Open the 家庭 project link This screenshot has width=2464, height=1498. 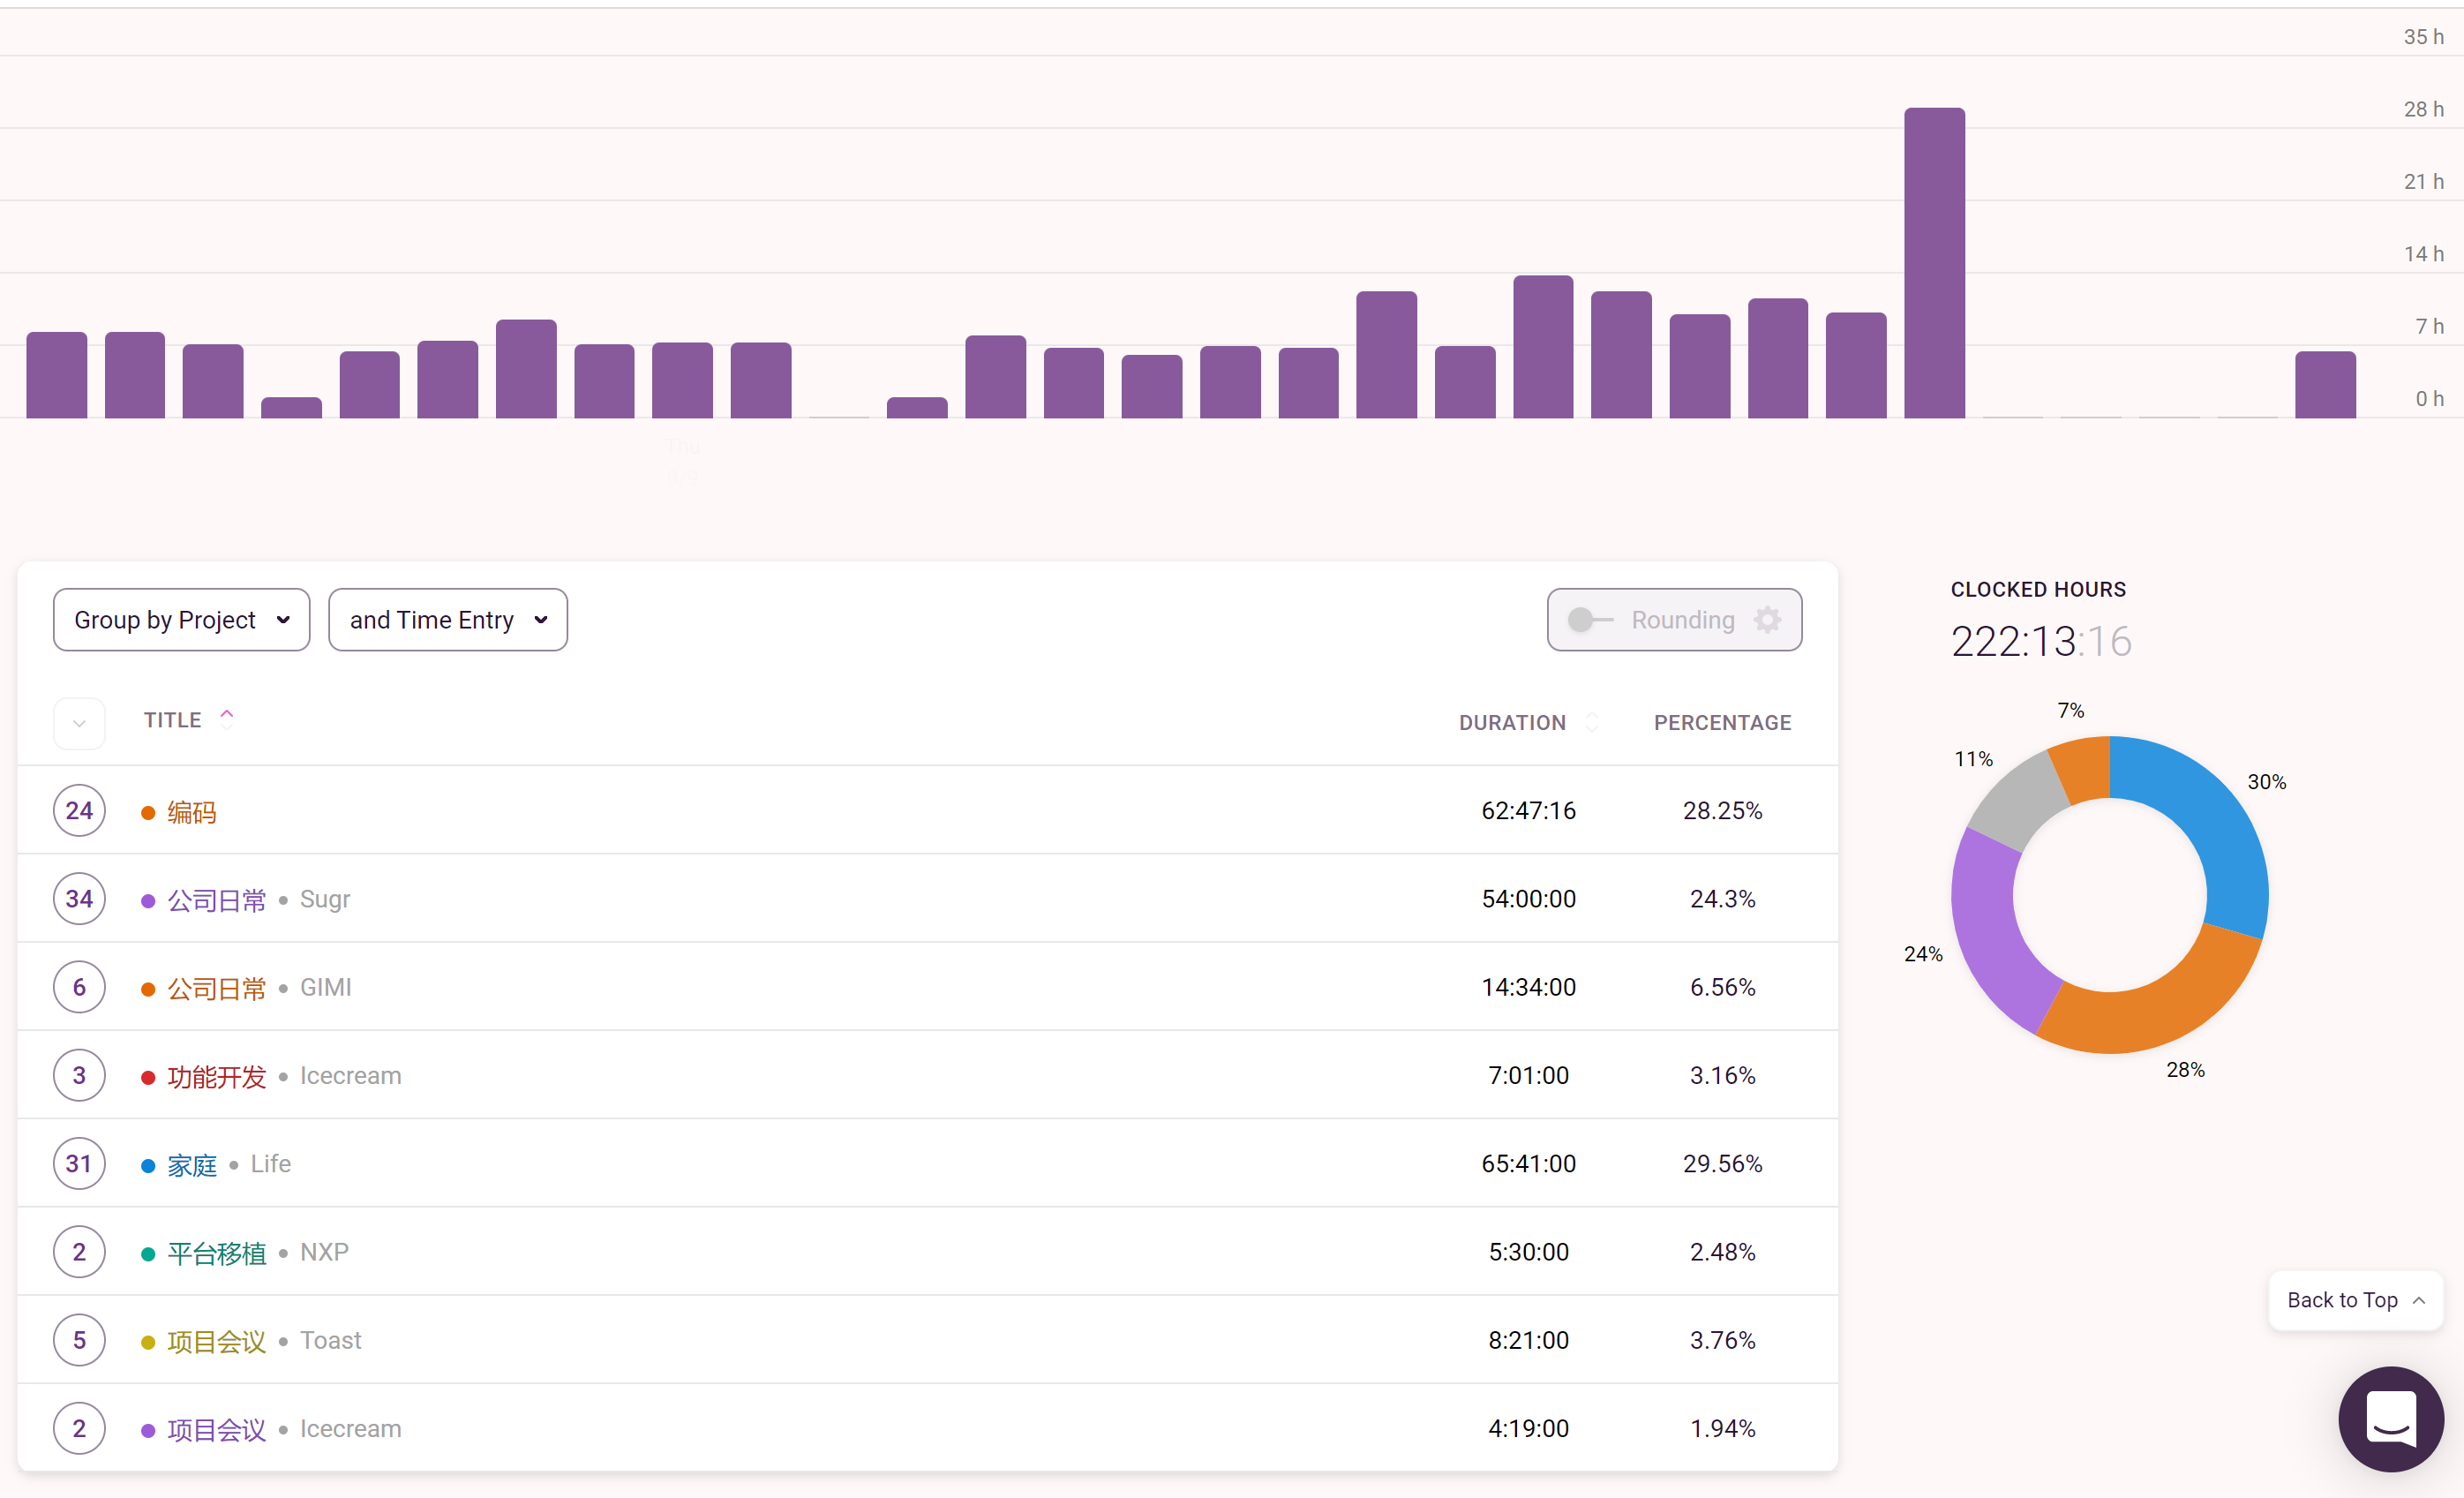coord(192,1165)
